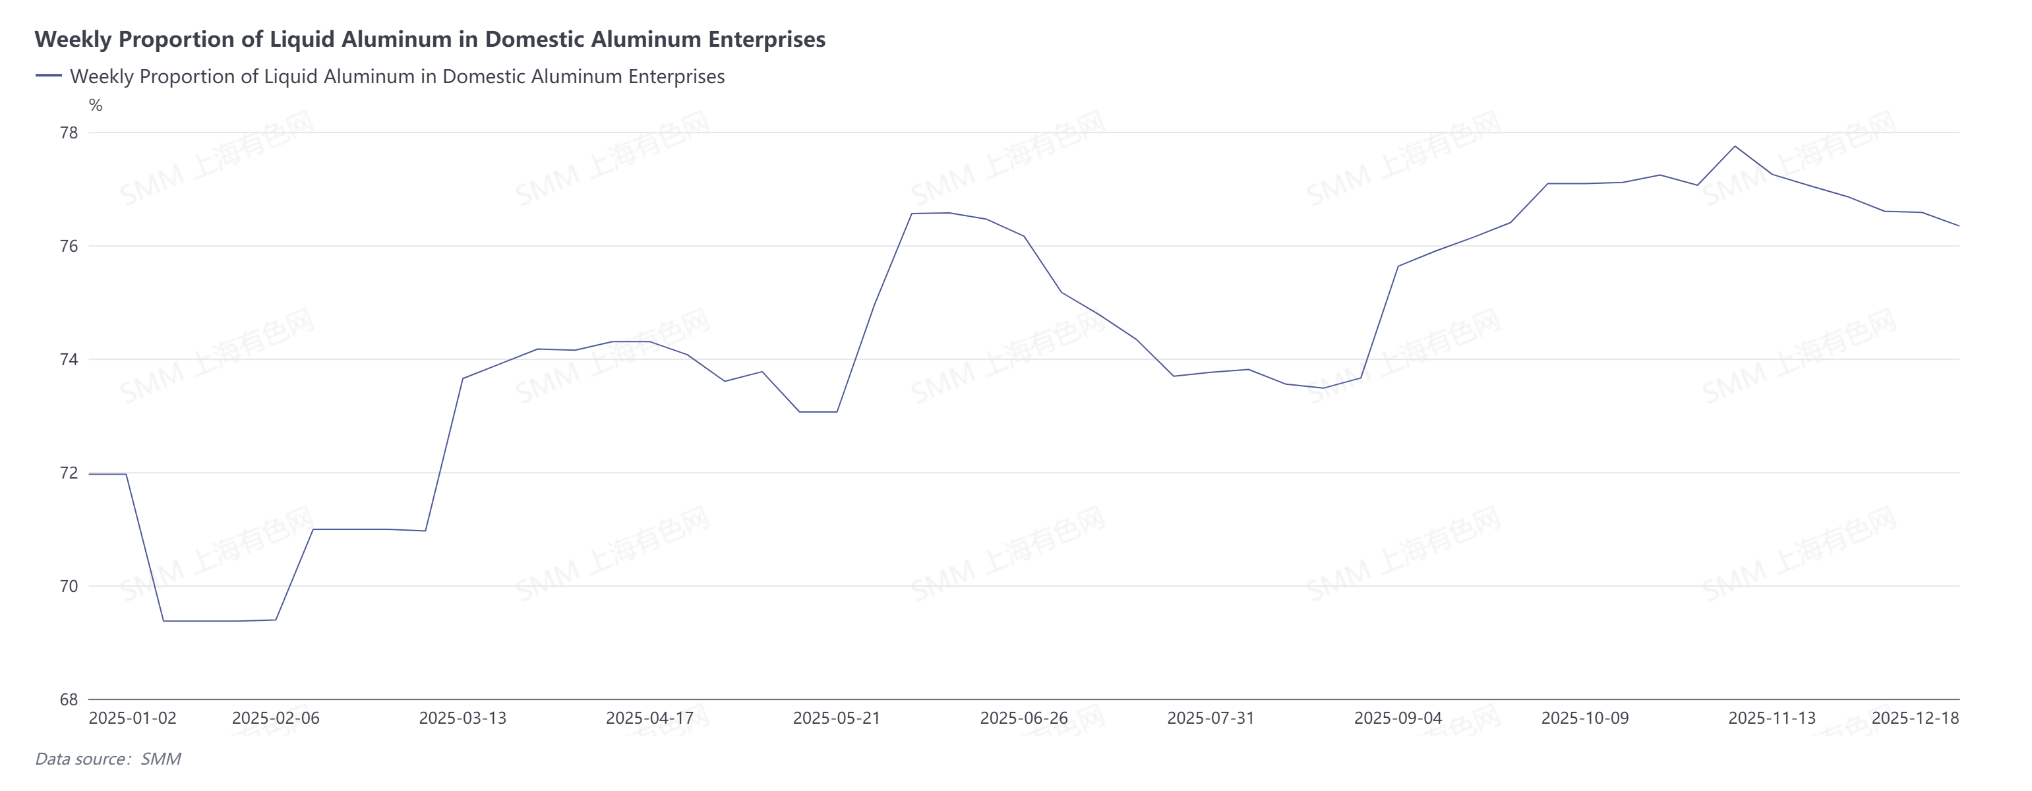This screenshot has height=791, width=2032.
Task: Click the 78 y-axis value label
Action: (x=69, y=132)
